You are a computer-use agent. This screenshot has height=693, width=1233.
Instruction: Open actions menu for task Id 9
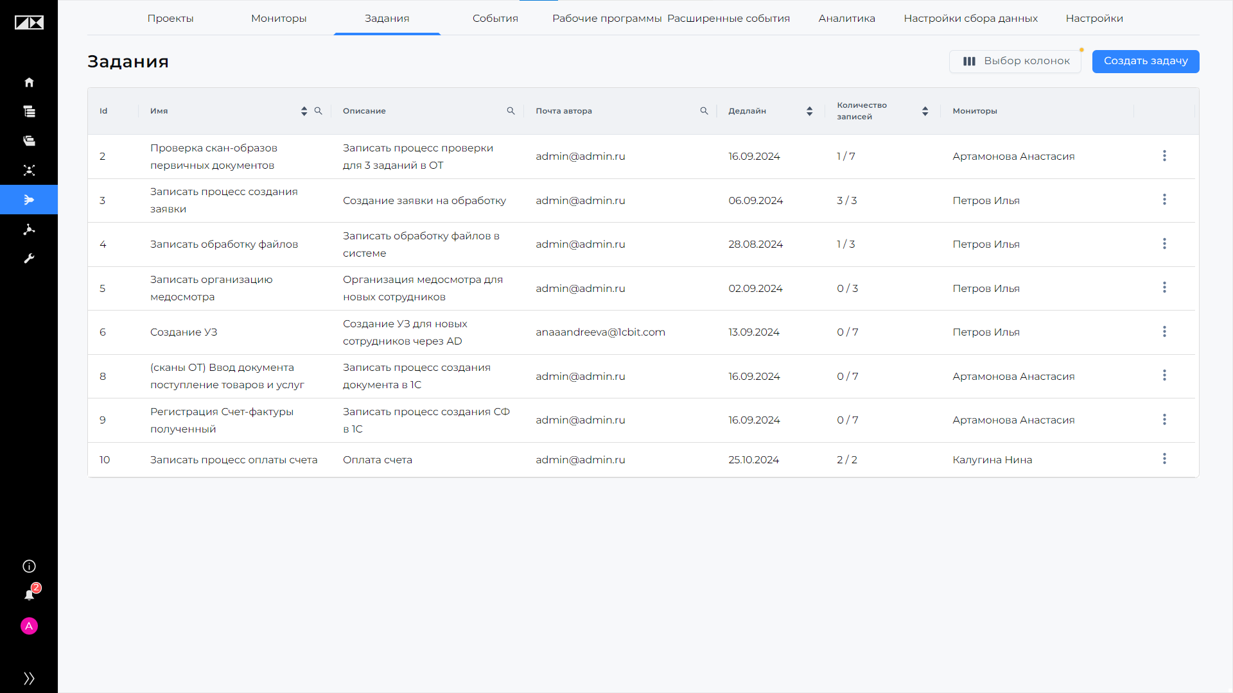1164,420
